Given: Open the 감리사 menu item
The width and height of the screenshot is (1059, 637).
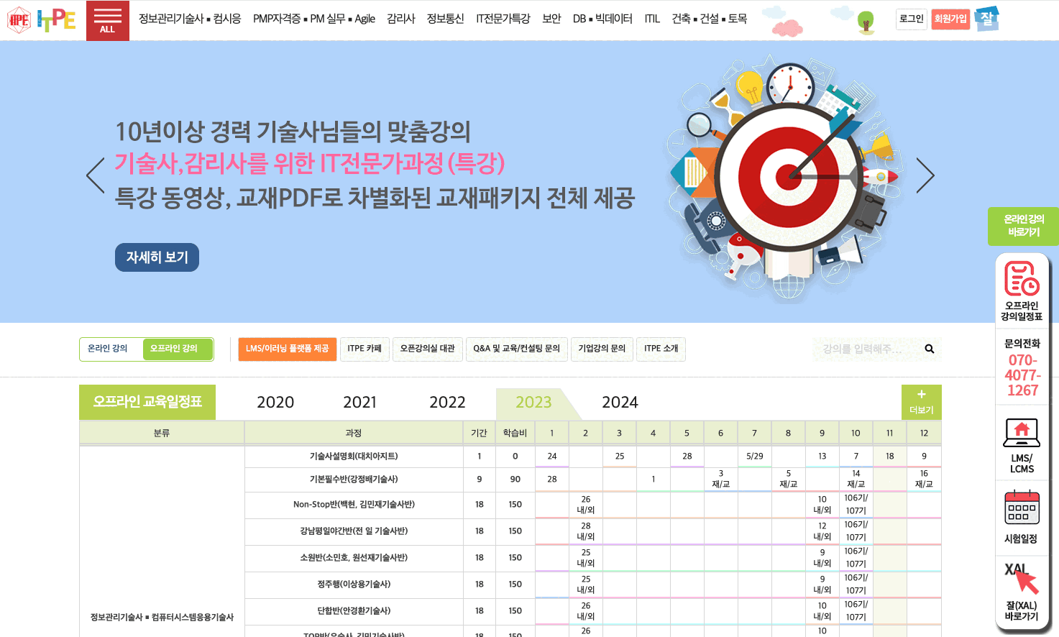Looking at the screenshot, I should [x=400, y=19].
